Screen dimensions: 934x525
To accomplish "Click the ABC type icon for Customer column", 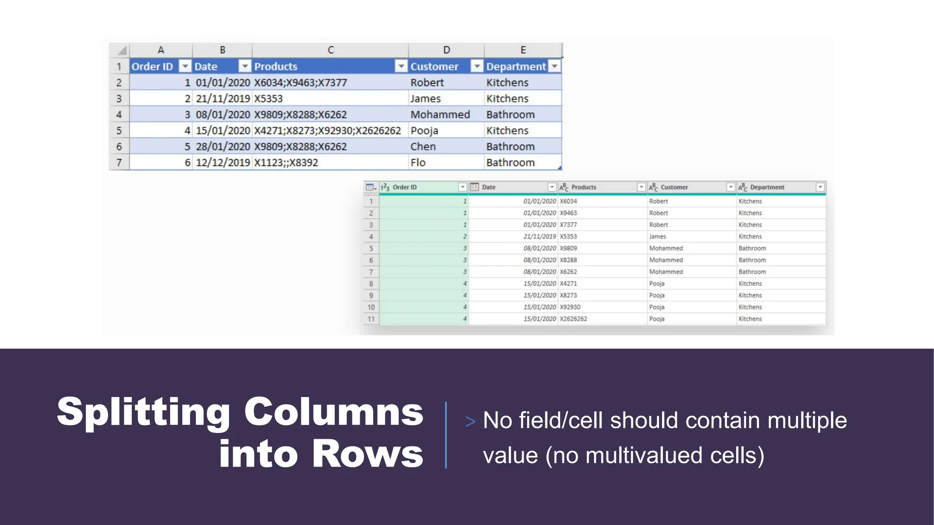I will coord(653,187).
